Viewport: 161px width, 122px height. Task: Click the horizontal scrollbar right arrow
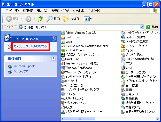pos(157,119)
